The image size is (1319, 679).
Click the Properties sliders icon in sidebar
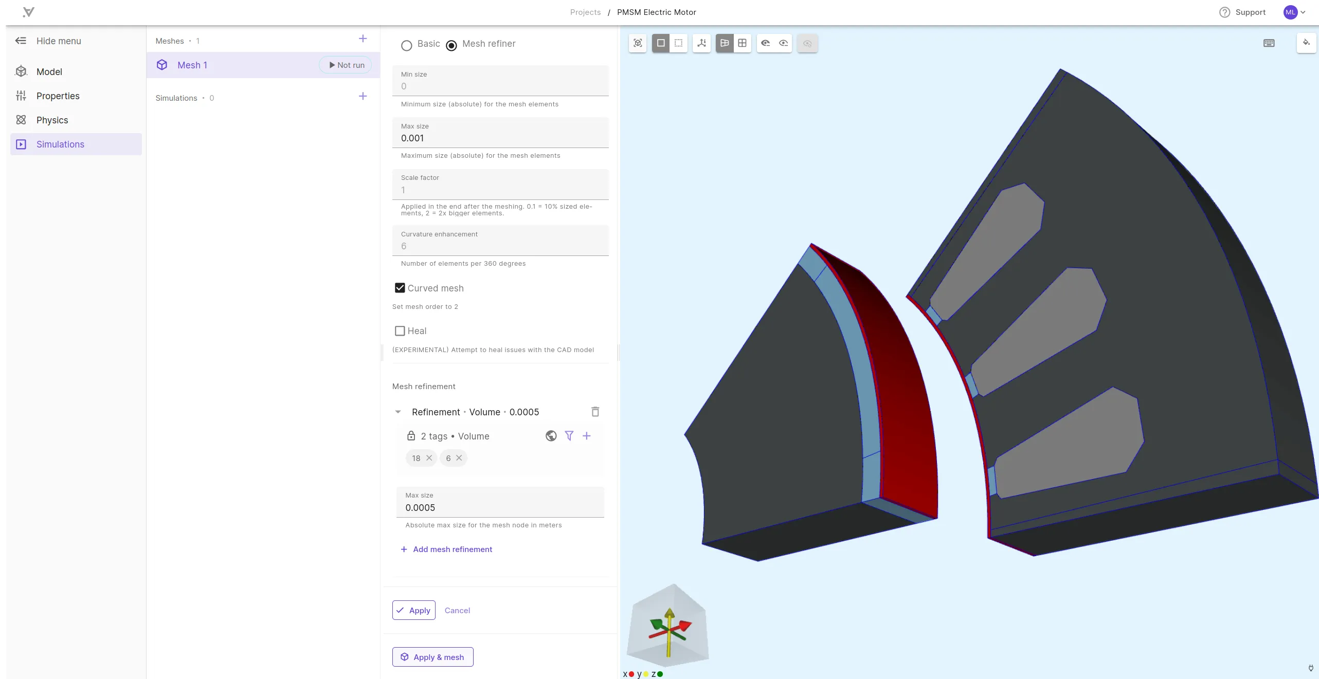[21, 96]
